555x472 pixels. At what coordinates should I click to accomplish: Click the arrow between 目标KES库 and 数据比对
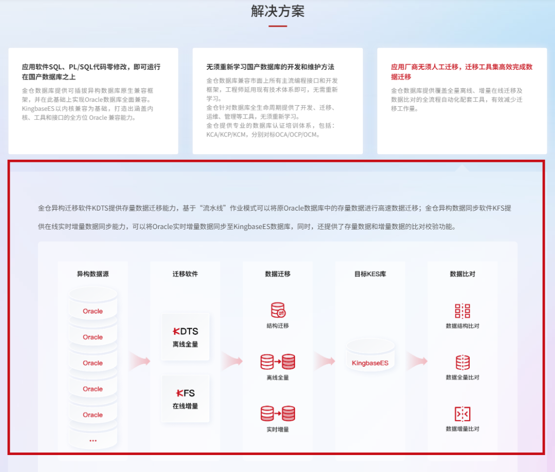pos(417,361)
